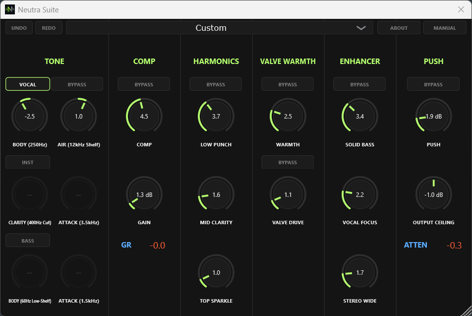The image size is (472, 316).
Task: Click the ATTEN label in PUSH
Action: click(415, 245)
